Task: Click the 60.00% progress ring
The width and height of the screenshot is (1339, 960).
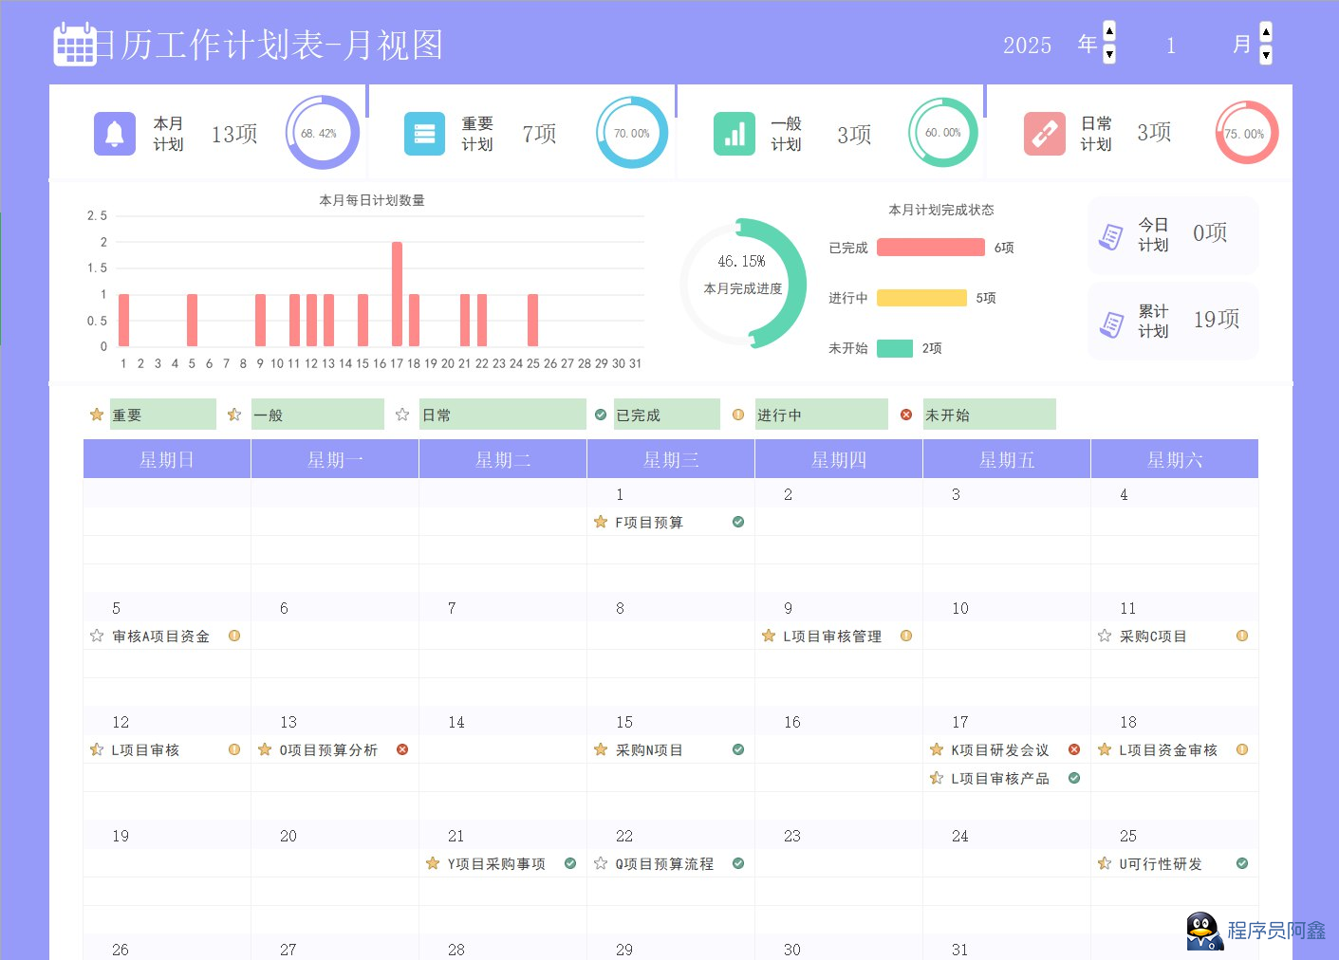Action: [x=943, y=133]
